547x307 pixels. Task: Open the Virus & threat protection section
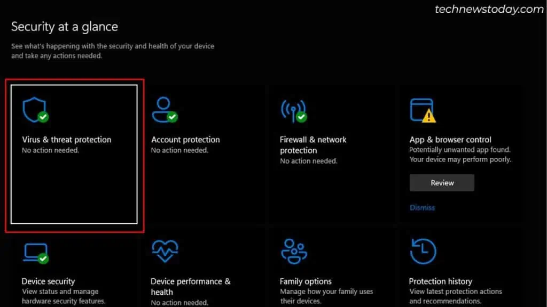[66, 140]
